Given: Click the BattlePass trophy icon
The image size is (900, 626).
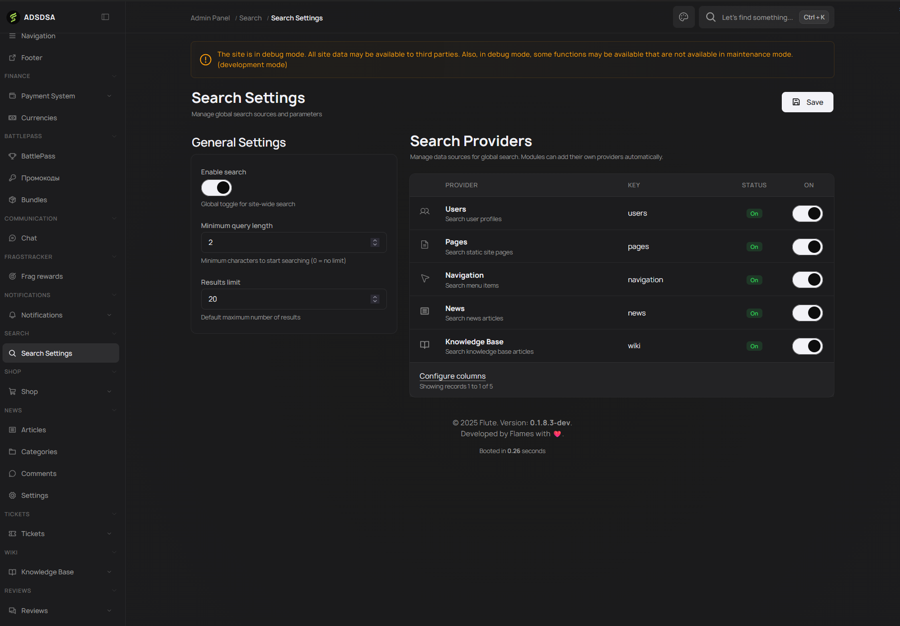Looking at the screenshot, I should click(12, 156).
